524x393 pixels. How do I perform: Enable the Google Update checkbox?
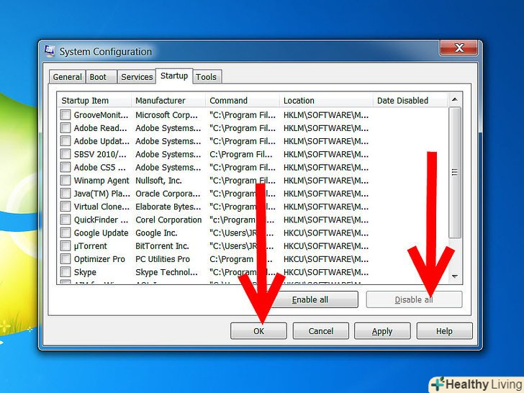[65, 232]
